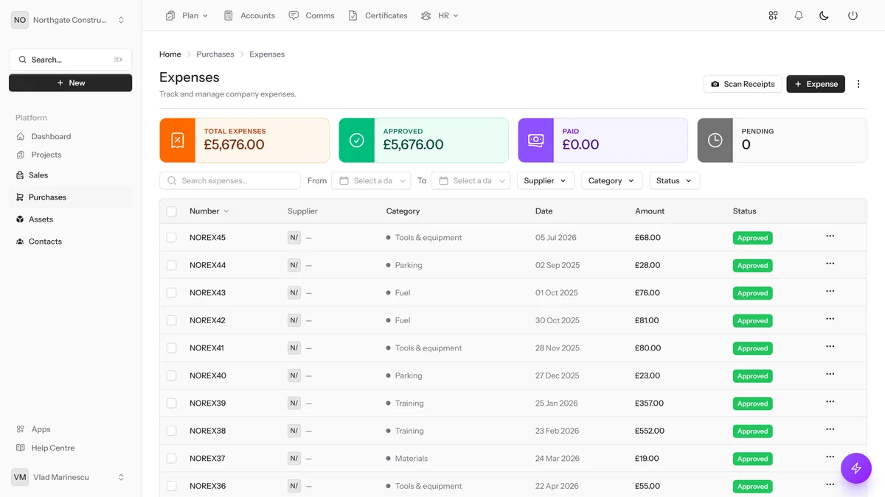
Task: Open row actions for NOREX37
Action: (830, 457)
